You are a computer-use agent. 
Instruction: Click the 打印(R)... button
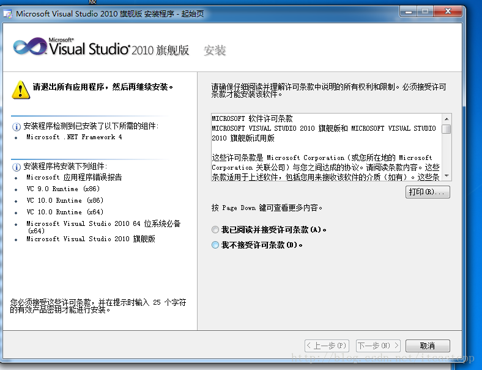(428, 192)
